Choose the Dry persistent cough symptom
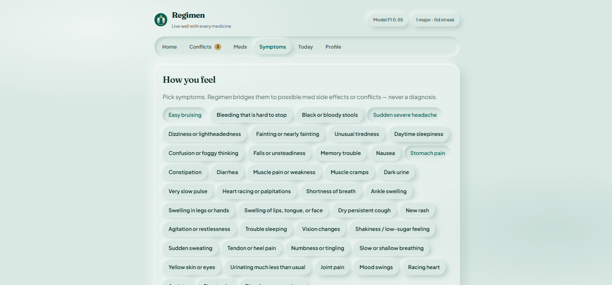Screen dimensions: 612x285 [x=364, y=210]
